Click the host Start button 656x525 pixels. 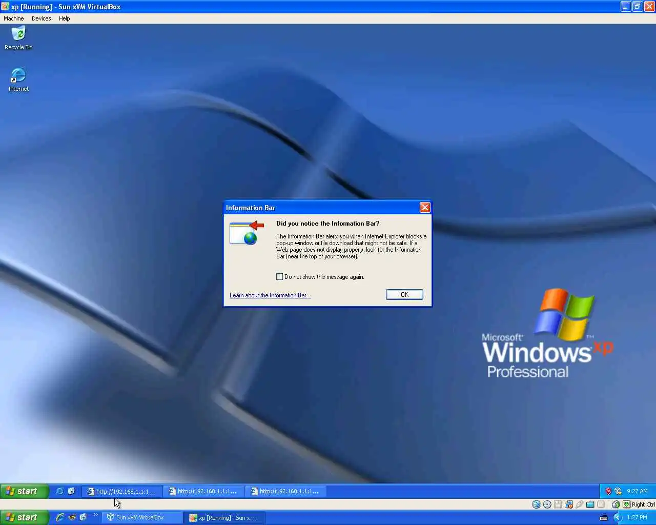coord(24,518)
